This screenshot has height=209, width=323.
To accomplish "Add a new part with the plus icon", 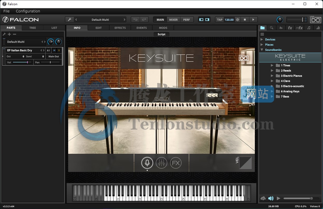I will 9,34.
